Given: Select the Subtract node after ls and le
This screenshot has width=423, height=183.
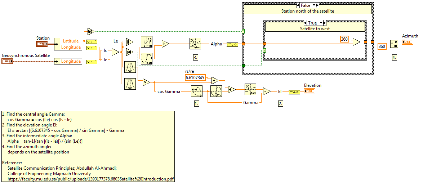Looking at the screenshot, I should click(x=115, y=52).
